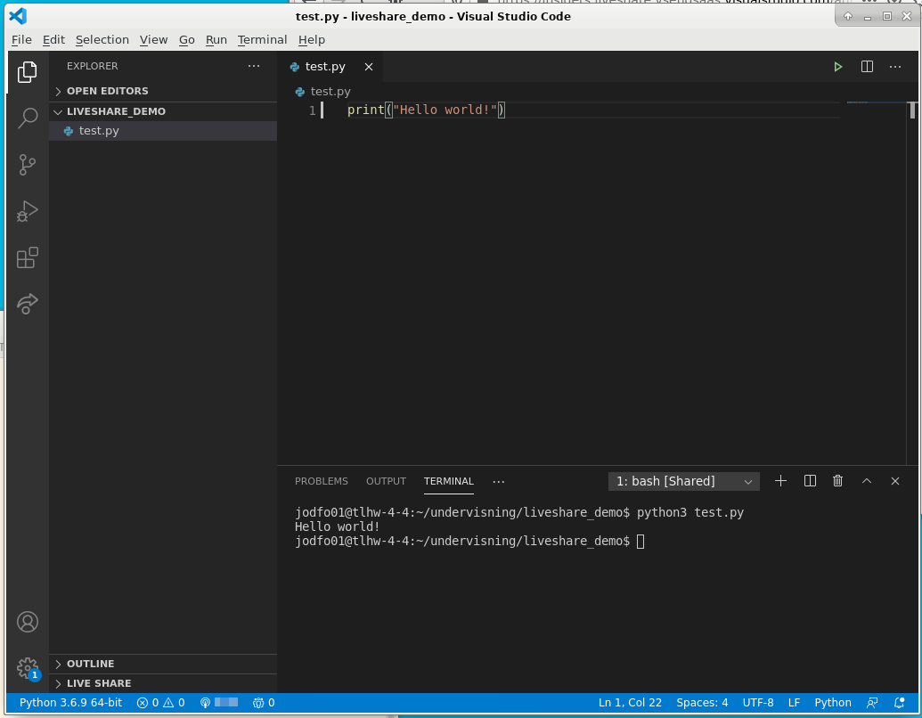This screenshot has height=718, width=922.
Task: Click the keep-above arrow in window title bar
Action: [x=848, y=16]
